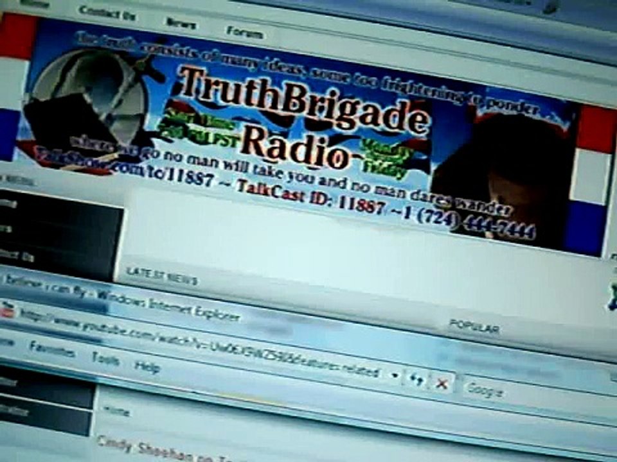
Task: Click the green 'Friday' schedule text
Action: pos(384,169)
